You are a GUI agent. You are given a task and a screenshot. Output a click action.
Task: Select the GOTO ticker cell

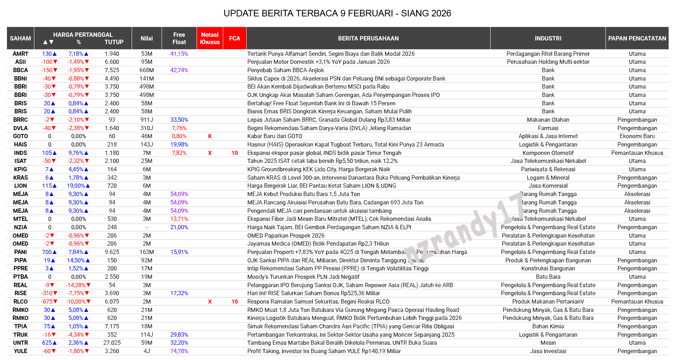[x=20, y=136]
